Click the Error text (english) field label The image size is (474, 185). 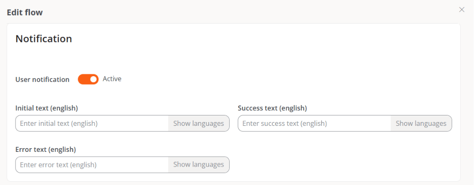[x=45, y=150]
